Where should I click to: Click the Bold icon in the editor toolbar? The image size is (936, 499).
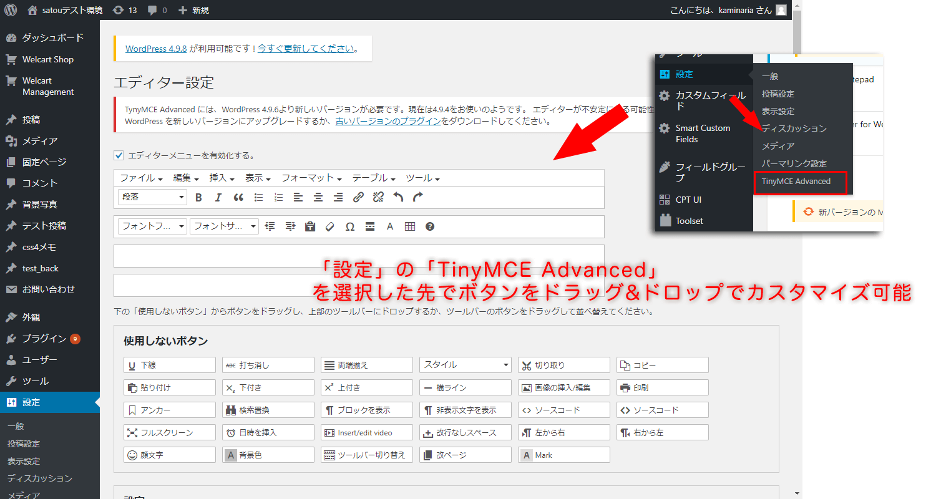click(198, 198)
